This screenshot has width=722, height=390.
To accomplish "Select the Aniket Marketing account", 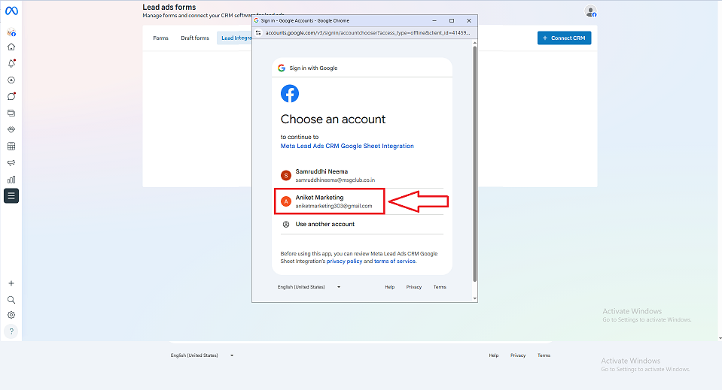I will (332, 201).
